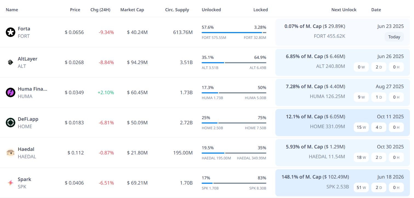Click the FORT 455.62K unlock amount
The width and height of the screenshot is (414, 198).
(x=329, y=36)
